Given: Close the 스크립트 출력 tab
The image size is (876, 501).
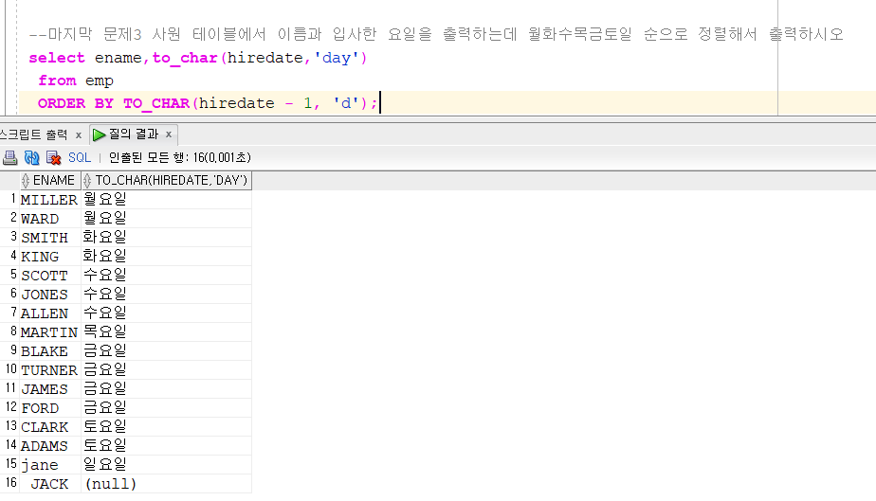Looking at the screenshot, I should (x=78, y=135).
